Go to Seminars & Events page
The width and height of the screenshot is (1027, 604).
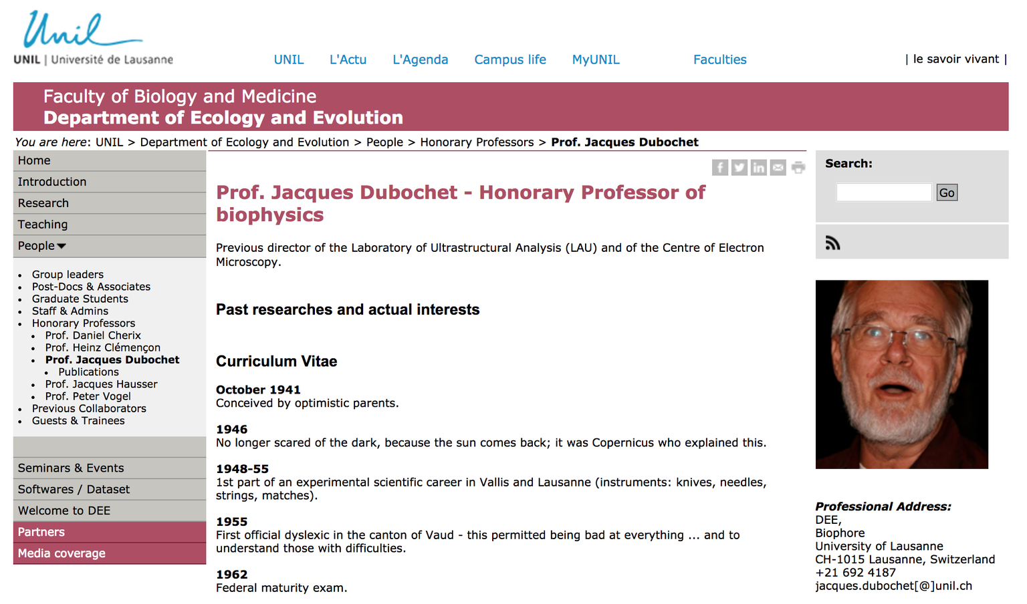point(71,468)
